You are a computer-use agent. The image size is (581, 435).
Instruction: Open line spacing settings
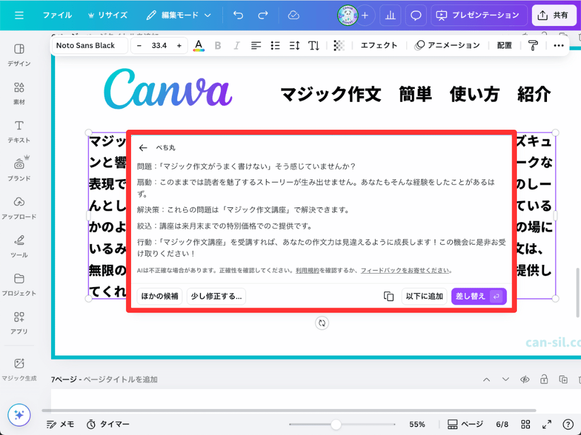tap(294, 45)
